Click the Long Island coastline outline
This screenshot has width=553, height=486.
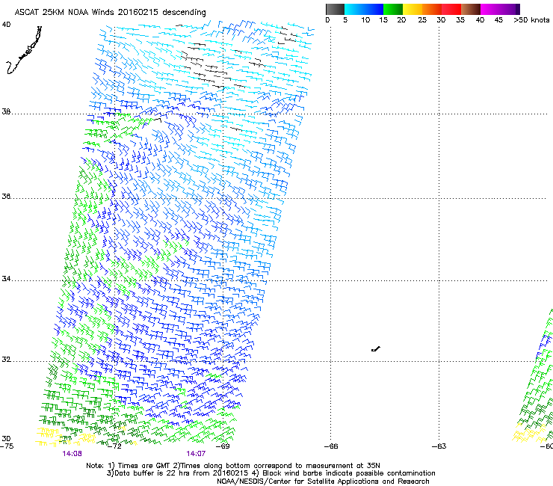tap(24, 51)
